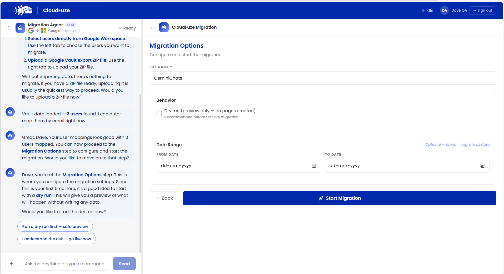Viewport: 504px width, 274px height.
Task: Enable the Dry run checkbox
Action: tap(159, 114)
